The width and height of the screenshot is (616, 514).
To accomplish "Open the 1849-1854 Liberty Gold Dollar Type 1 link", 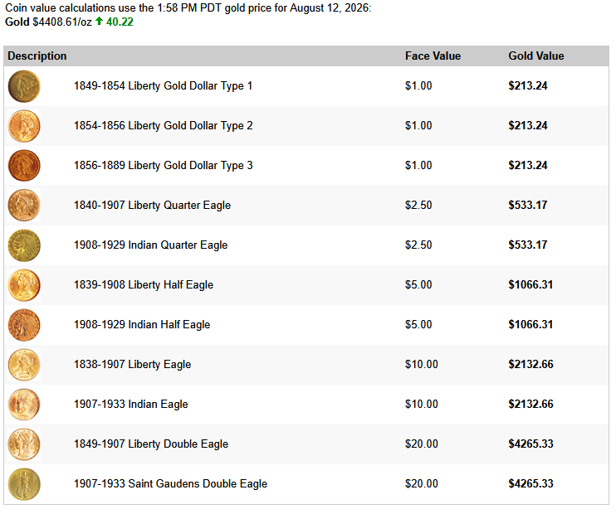I will (163, 86).
